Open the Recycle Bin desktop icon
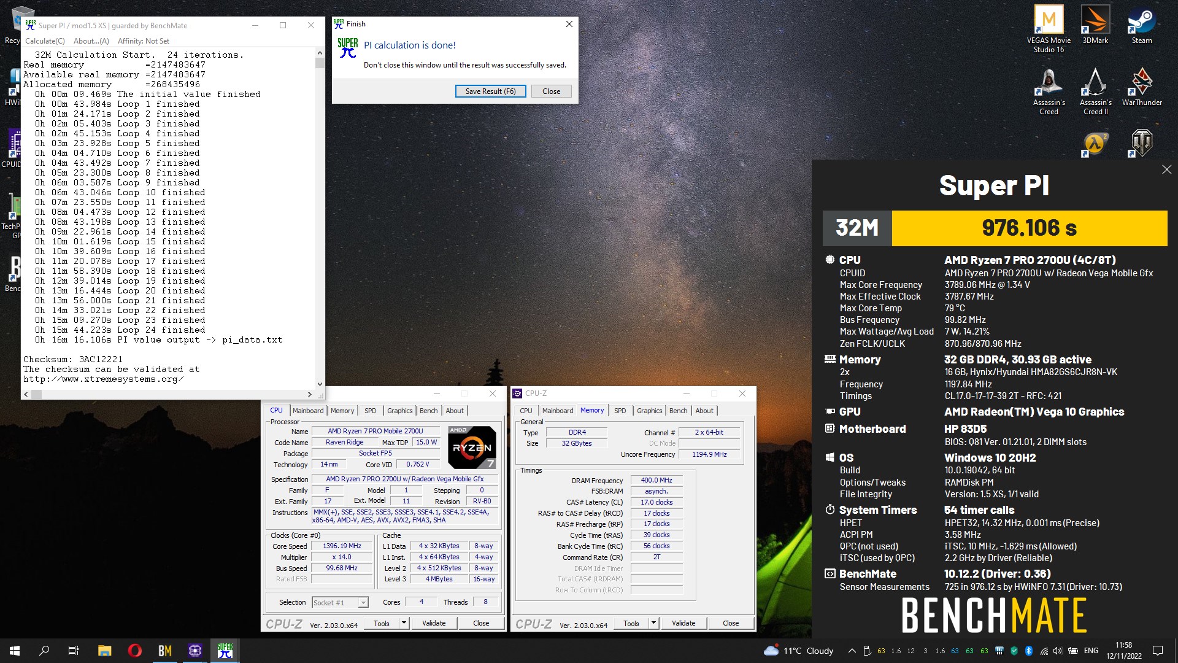Image resolution: width=1178 pixels, height=663 pixels. 12,25
